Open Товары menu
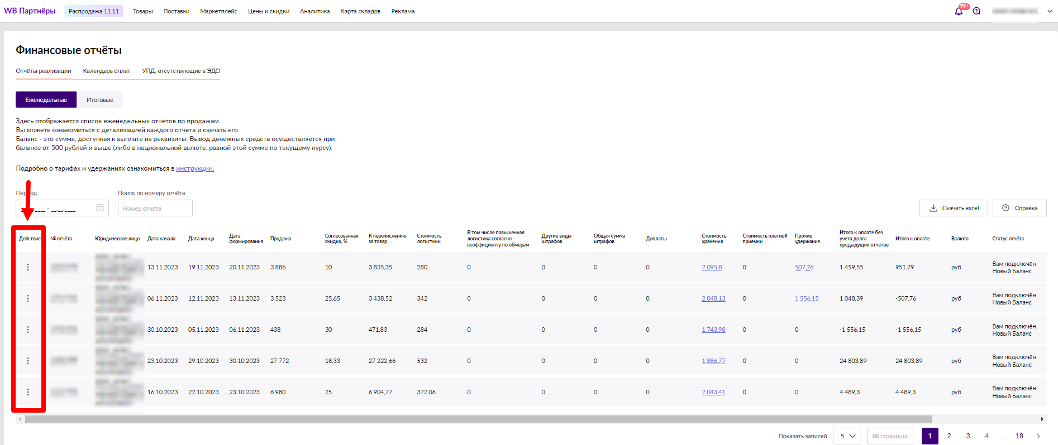 point(143,11)
